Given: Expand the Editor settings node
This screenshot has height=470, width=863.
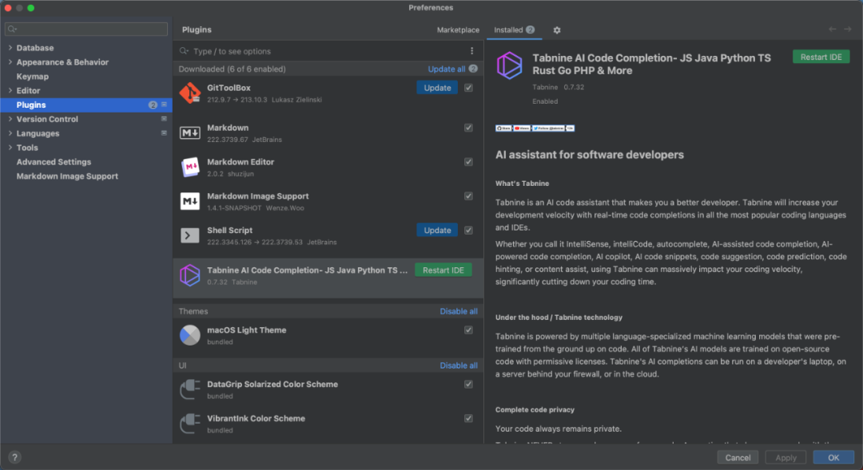Looking at the screenshot, I should pyautogui.click(x=10, y=91).
